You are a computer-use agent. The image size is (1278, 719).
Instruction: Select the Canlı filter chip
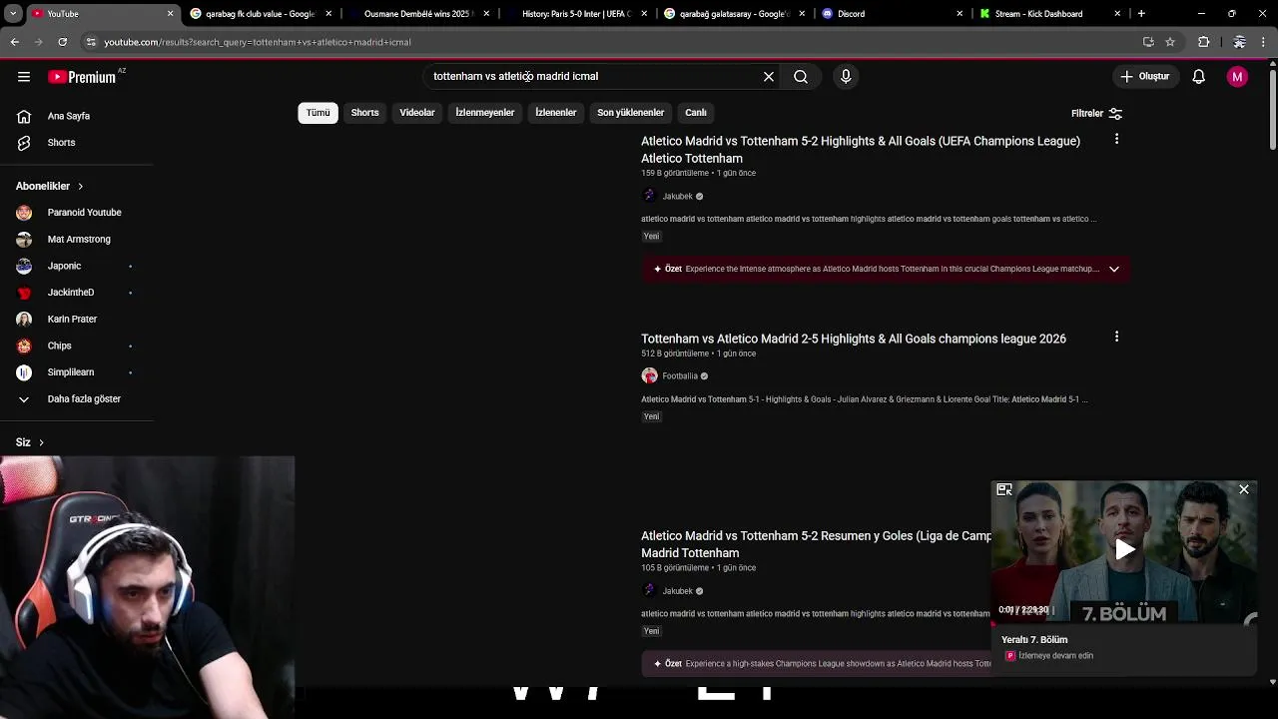click(696, 113)
